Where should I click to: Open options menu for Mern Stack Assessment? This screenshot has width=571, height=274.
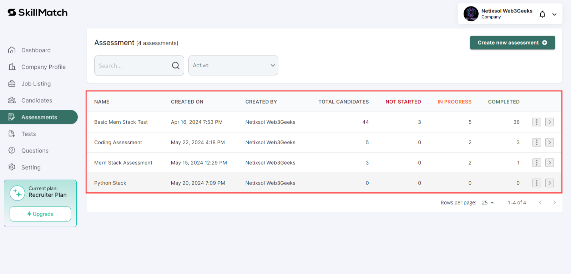point(536,163)
